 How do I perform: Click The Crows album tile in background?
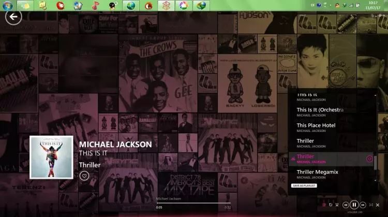[x=158, y=74]
